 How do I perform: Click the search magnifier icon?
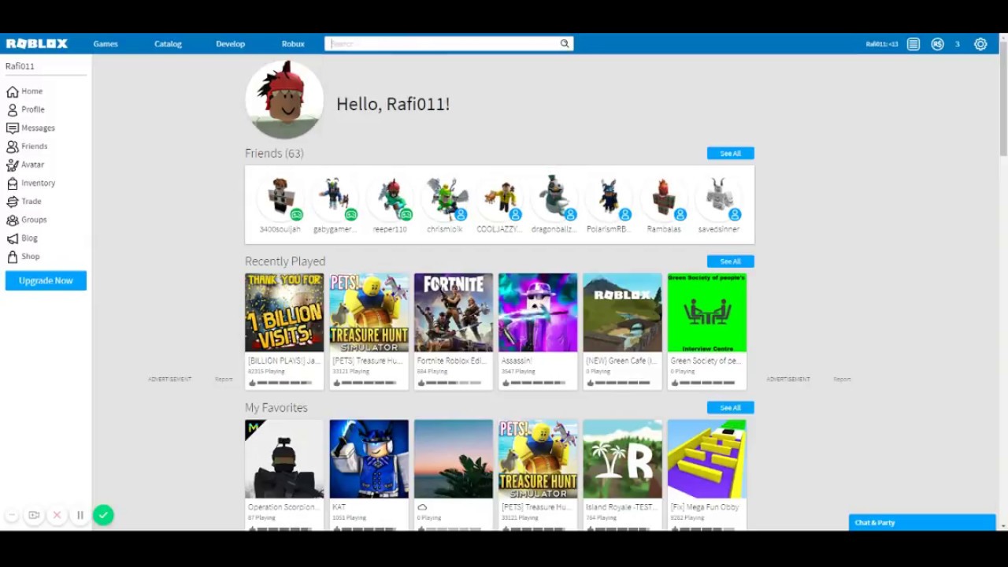[565, 44]
